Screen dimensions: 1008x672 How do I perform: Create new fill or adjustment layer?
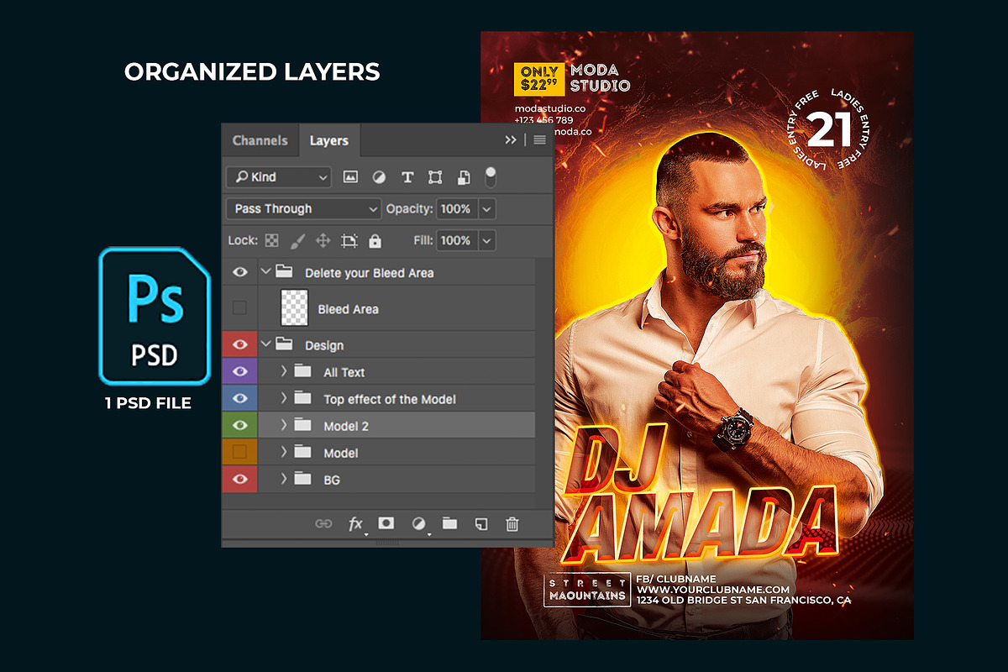[418, 524]
